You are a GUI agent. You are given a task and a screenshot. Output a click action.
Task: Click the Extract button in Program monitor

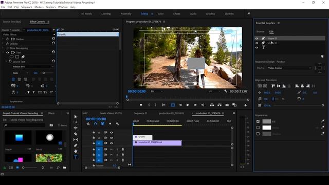pos(220,105)
